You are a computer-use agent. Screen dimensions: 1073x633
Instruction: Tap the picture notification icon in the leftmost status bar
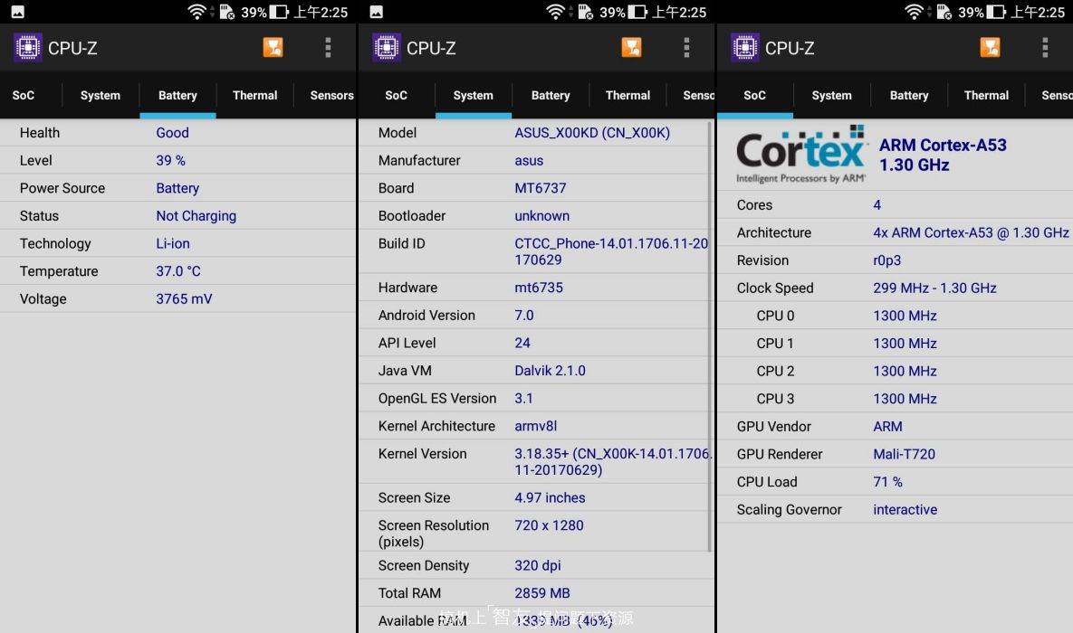coord(18,12)
